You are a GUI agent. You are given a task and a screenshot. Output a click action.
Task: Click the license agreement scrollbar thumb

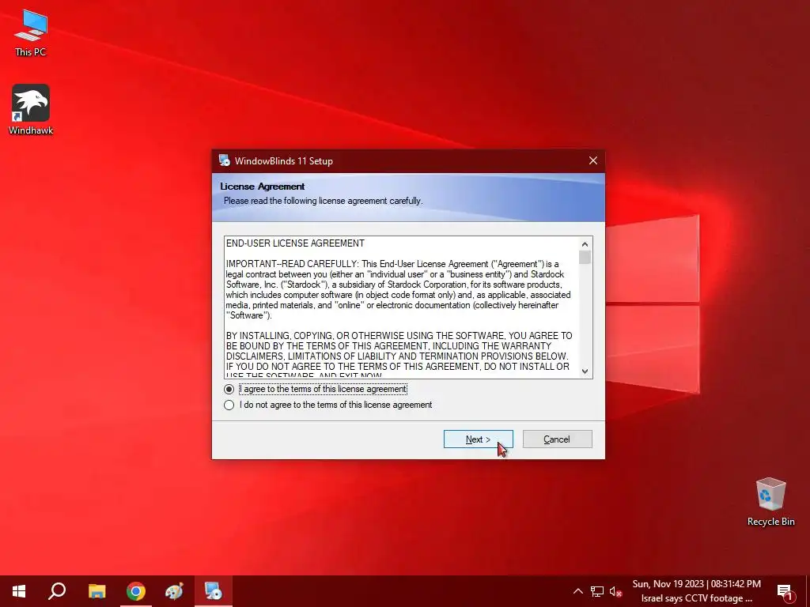click(x=585, y=257)
